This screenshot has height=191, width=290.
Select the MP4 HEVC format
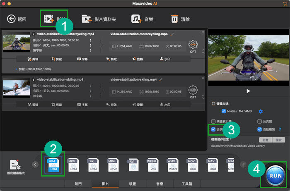pos(113,165)
